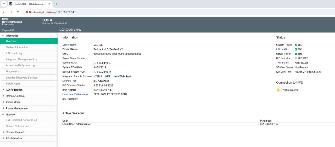Close the iLO ML310E browser tab
The image size is (335, 147).
tap(49, 4)
